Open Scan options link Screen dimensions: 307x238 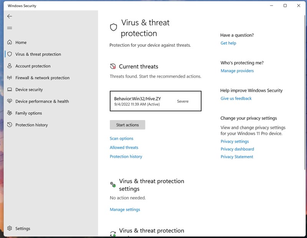tap(121, 138)
